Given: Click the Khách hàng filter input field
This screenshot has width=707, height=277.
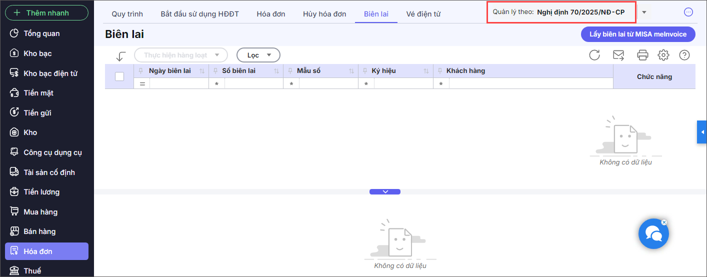Looking at the screenshot, I should [x=530, y=83].
